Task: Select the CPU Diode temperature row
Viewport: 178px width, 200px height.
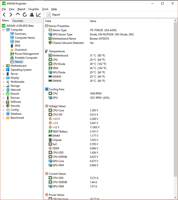Action: point(102,64)
